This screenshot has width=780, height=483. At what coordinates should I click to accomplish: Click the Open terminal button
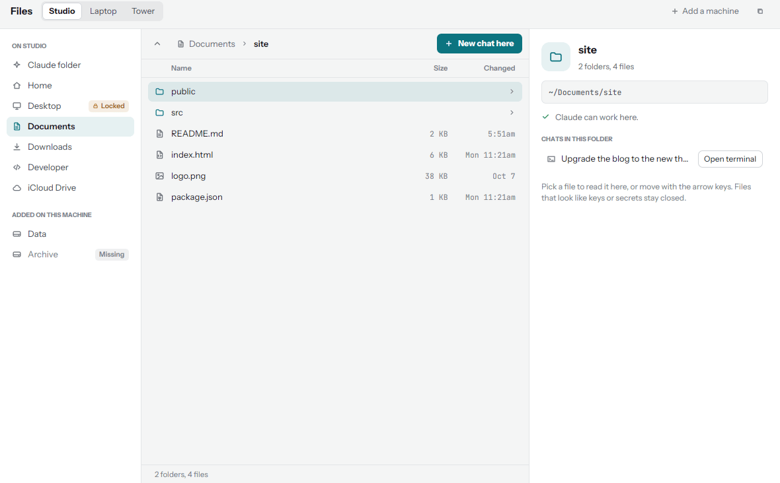pyautogui.click(x=730, y=159)
